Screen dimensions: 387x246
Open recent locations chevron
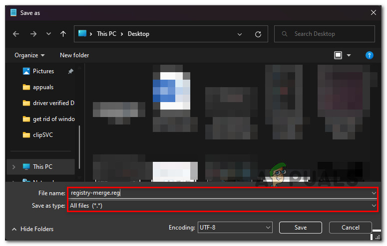tap(48, 34)
